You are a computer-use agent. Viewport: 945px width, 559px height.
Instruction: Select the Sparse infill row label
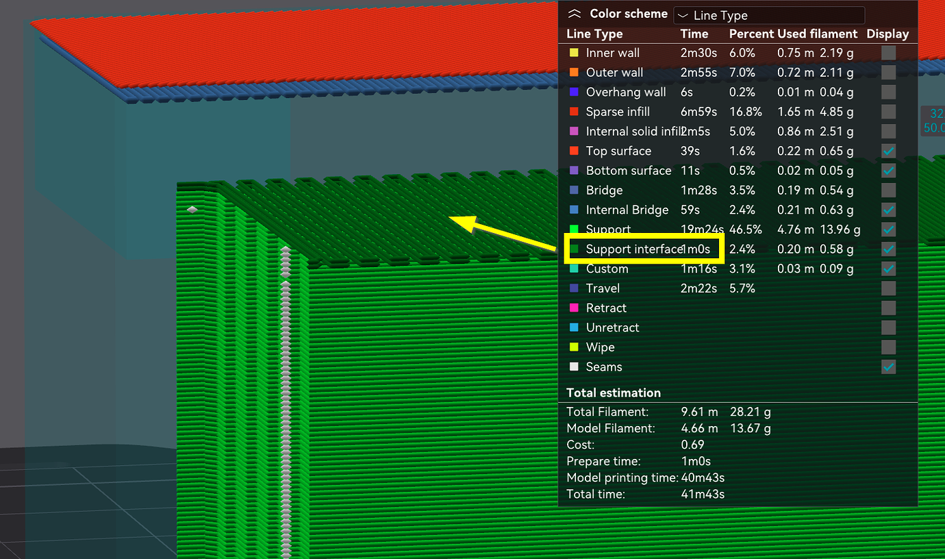(618, 112)
